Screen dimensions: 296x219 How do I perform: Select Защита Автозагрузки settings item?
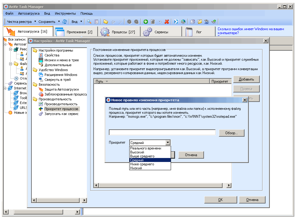pos(62,89)
